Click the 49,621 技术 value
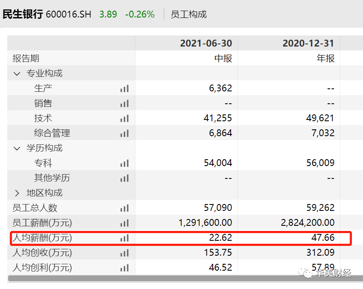Screen dimensions: 363x289 [320, 118]
